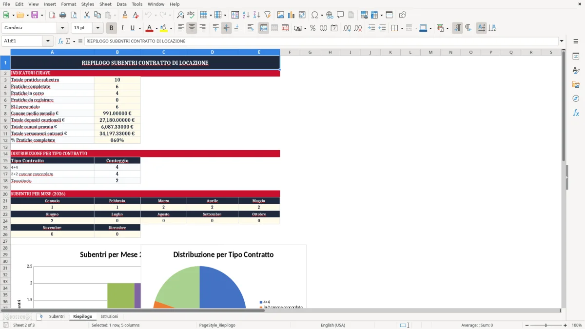Toggle wrap text in cells
Image resolution: width=585 pixels, height=329 pixels.
[x=251, y=28]
